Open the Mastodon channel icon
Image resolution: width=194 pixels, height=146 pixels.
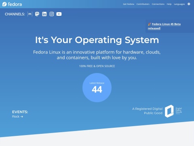coord(37,14)
